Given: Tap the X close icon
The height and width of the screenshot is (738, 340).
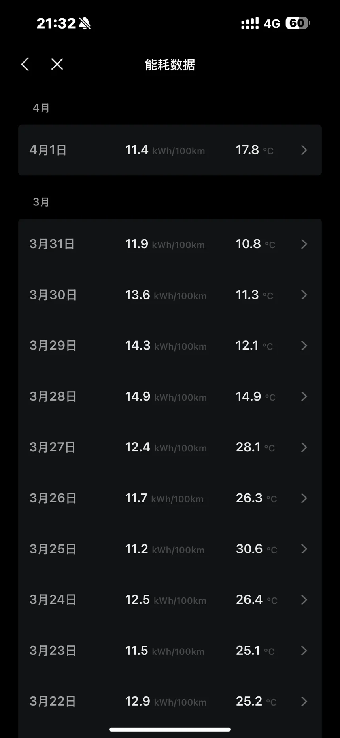Looking at the screenshot, I should pyautogui.click(x=57, y=64).
